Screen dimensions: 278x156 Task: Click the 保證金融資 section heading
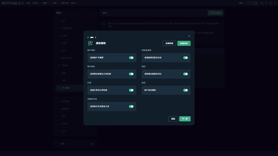point(146,50)
